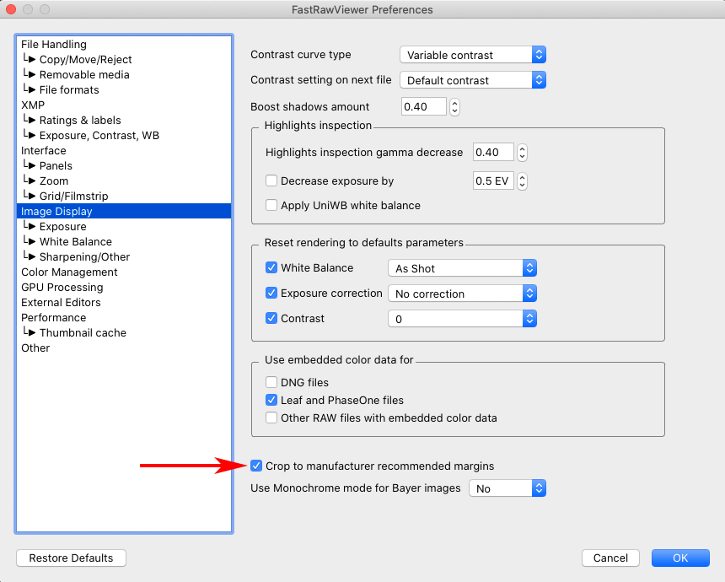Disable Crop to manufacturer recommended margins
The width and height of the screenshot is (725, 582).
256,466
